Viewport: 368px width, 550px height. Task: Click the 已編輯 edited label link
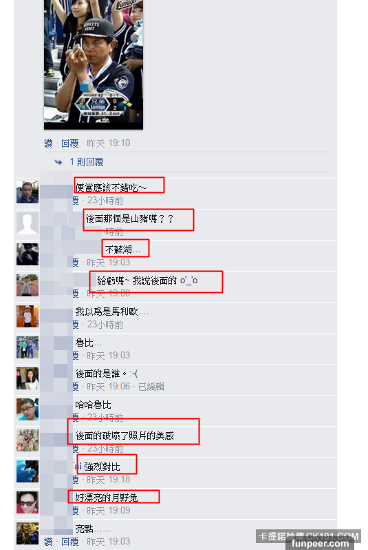151,387
